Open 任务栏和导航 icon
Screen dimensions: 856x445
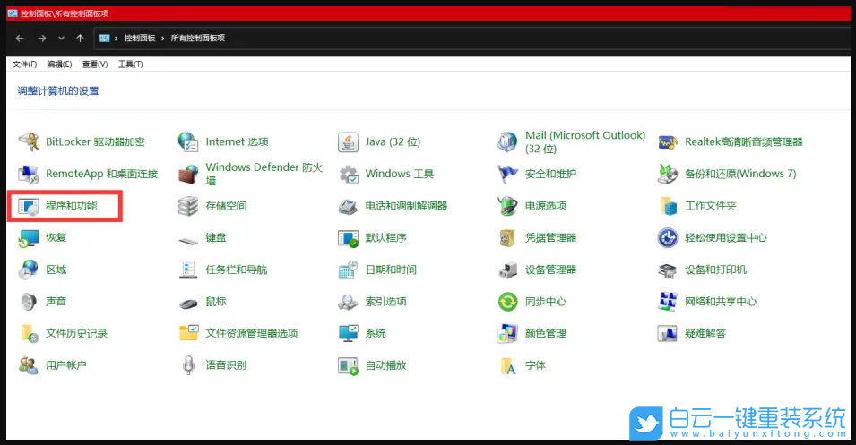188,270
